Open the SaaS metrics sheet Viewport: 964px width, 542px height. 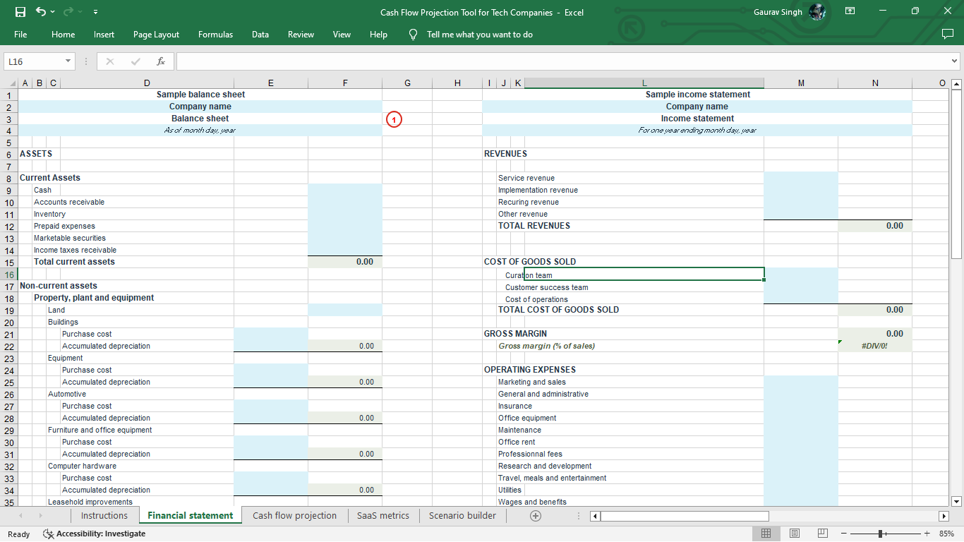(383, 516)
